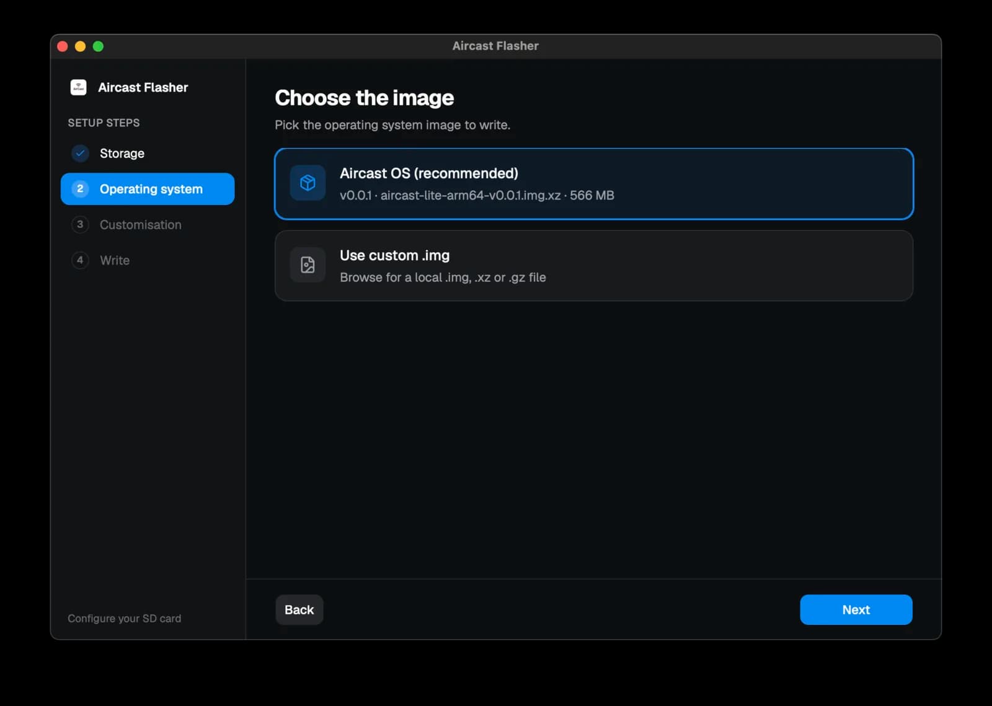Screen dimensions: 992x706
Task: Choose Aircast OS (recommended) image
Action: coord(594,184)
